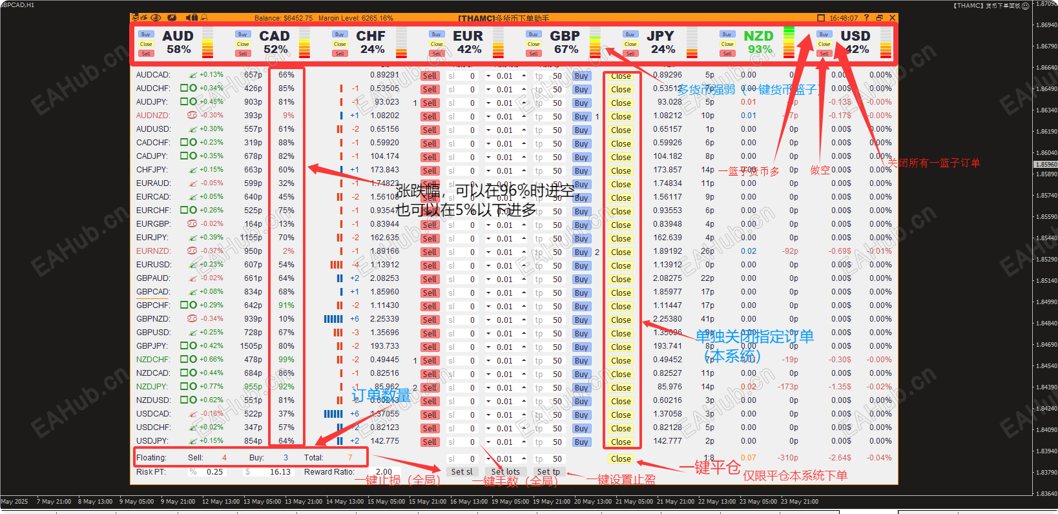The width and height of the screenshot is (1058, 514).
Task: Click the GBPNZD red signal icon
Action: (x=192, y=319)
